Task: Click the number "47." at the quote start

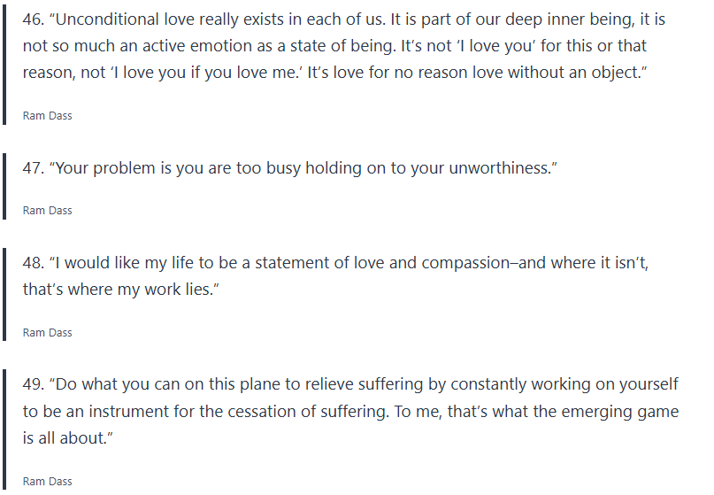Action: click(x=35, y=167)
